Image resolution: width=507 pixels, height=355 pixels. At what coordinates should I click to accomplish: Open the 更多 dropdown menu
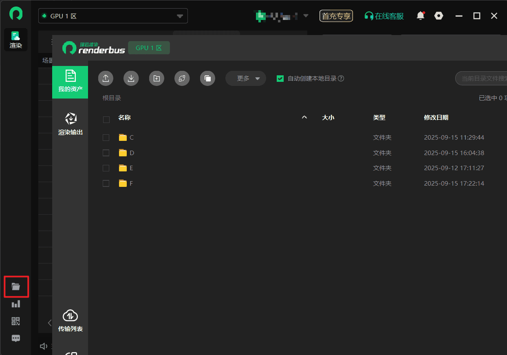(x=246, y=79)
